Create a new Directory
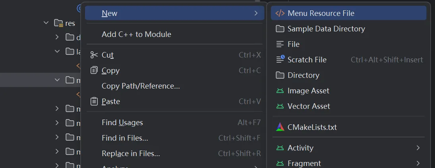The height and width of the screenshot is (168, 435). pos(303,75)
